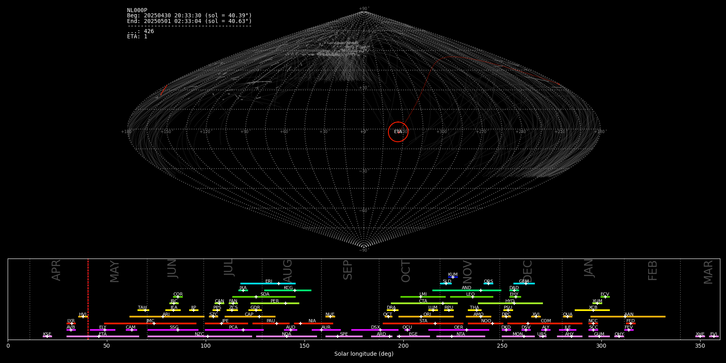This screenshot has height=363, width=726.
Task: Click the EVI shower label
Action: [x=713, y=334]
